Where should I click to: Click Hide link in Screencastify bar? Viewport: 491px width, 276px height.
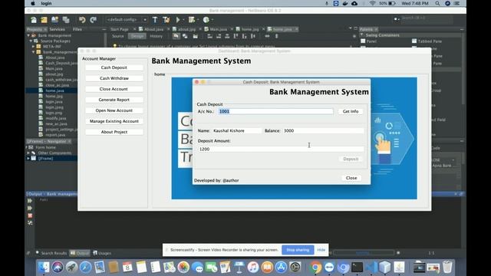point(321,250)
